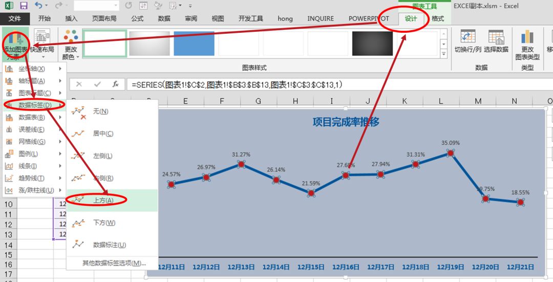Switch to the Formulas tab
Image resolution: width=553 pixels, height=282 pixels.
(x=137, y=19)
